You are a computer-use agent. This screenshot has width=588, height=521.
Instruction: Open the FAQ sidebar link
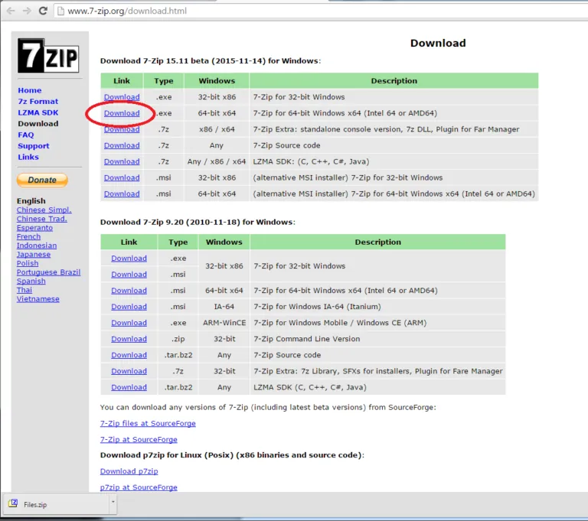point(25,135)
